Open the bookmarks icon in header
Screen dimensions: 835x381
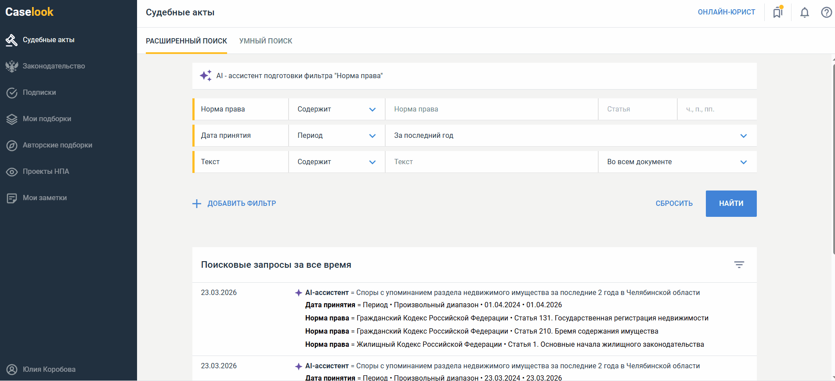[x=778, y=12]
